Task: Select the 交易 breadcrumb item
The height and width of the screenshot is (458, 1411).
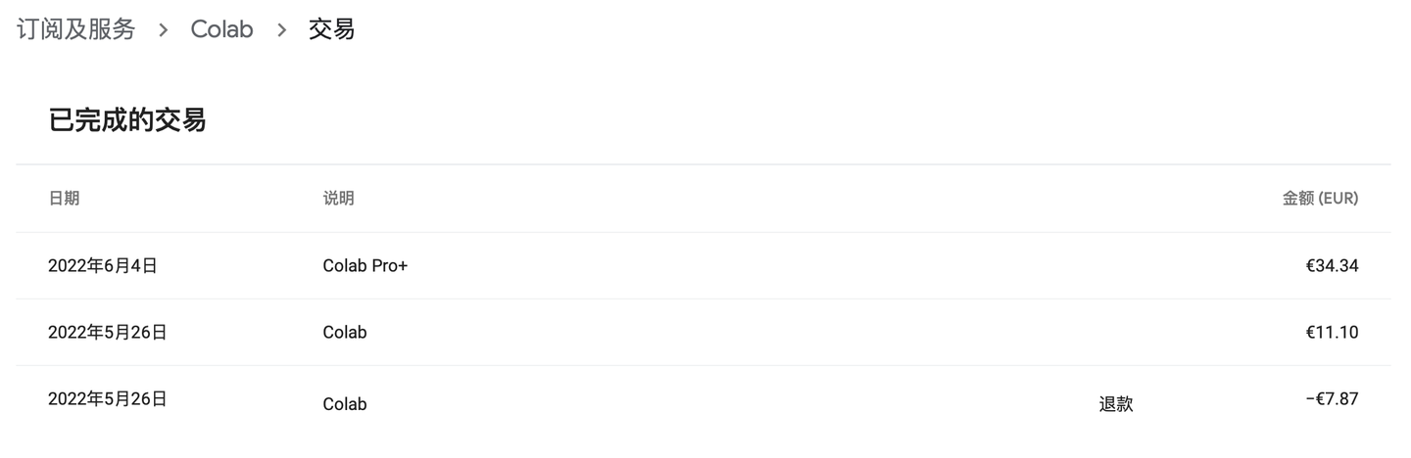Action: click(331, 29)
